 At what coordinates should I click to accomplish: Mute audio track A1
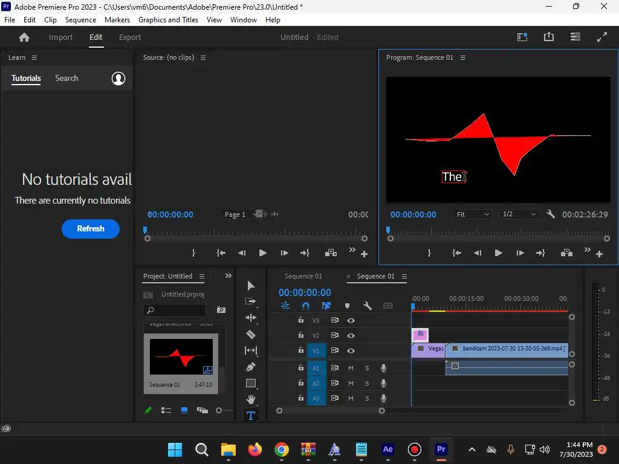point(351,368)
